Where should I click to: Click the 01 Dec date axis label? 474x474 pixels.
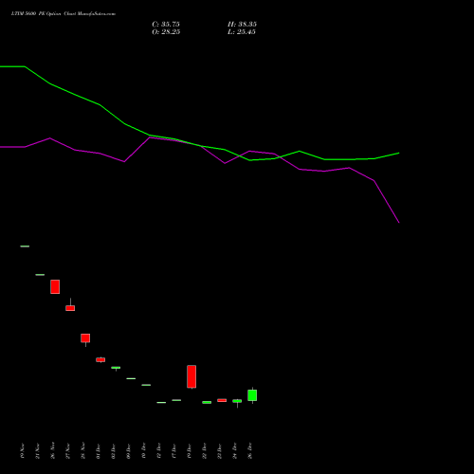[99, 450]
